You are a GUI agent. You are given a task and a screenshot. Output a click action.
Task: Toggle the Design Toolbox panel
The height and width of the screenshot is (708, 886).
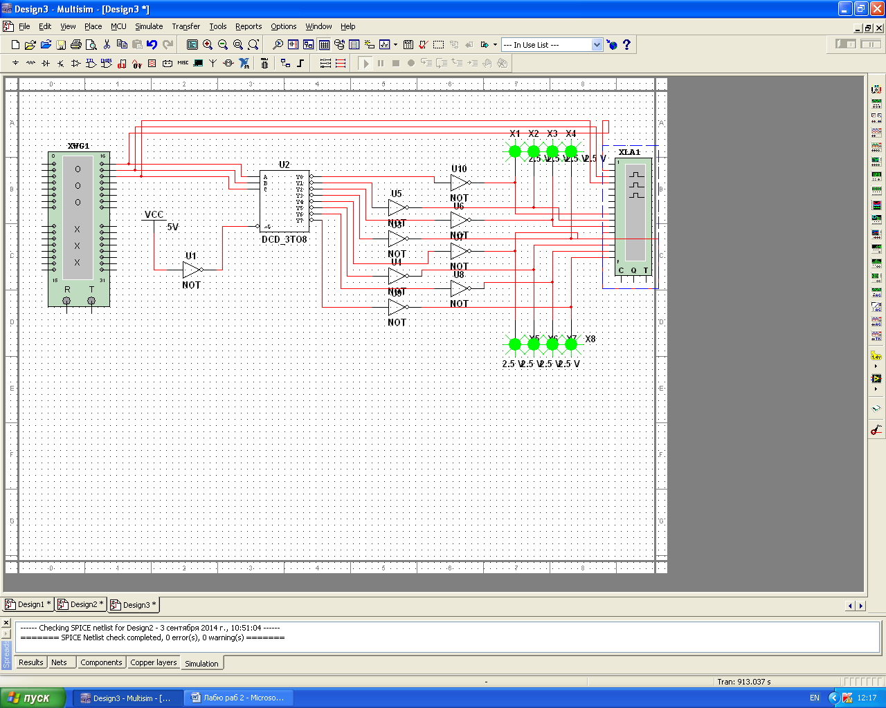tap(309, 44)
